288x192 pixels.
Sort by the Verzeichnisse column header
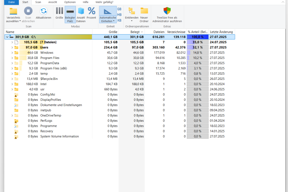tap(176, 32)
